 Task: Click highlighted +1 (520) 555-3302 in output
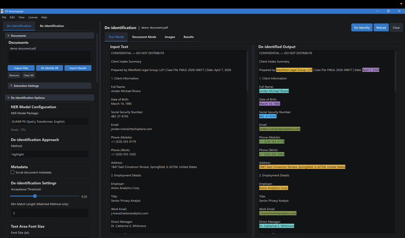click(x=271, y=154)
